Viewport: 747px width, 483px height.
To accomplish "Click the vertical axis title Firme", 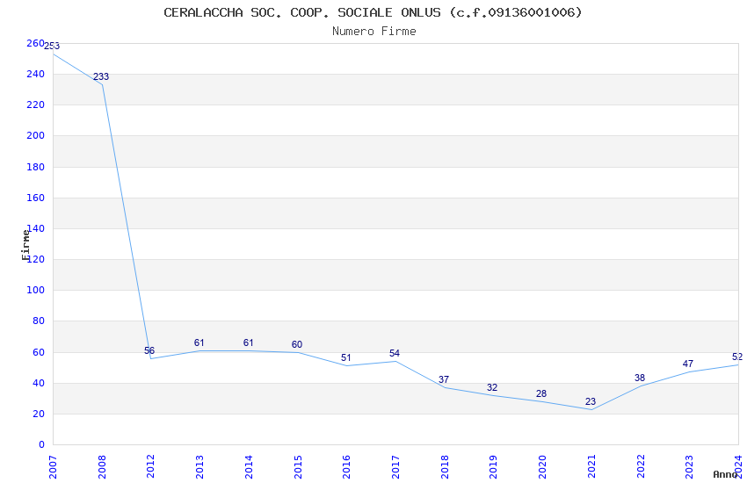I will (25, 245).
